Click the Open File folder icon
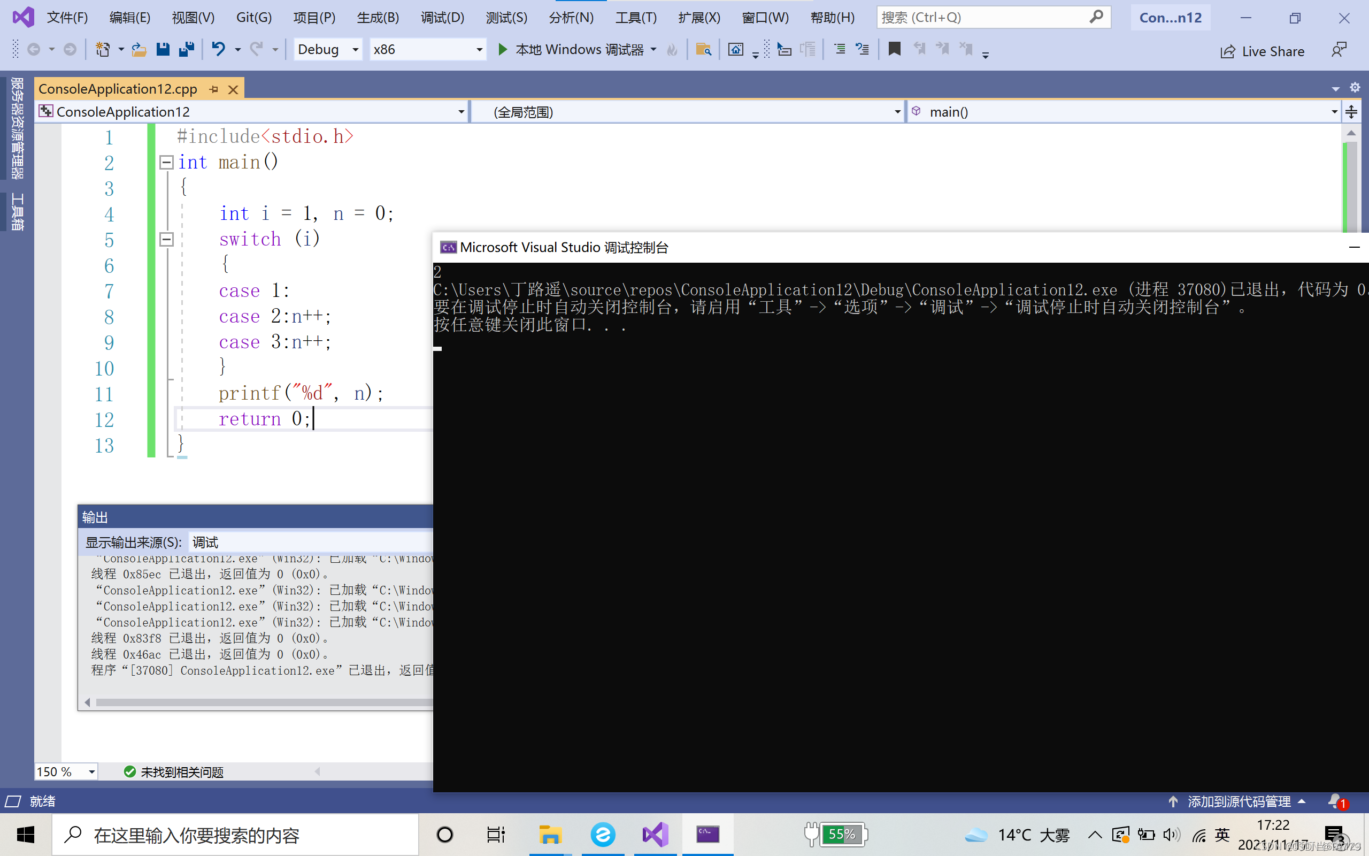 pyautogui.click(x=139, y=50)
